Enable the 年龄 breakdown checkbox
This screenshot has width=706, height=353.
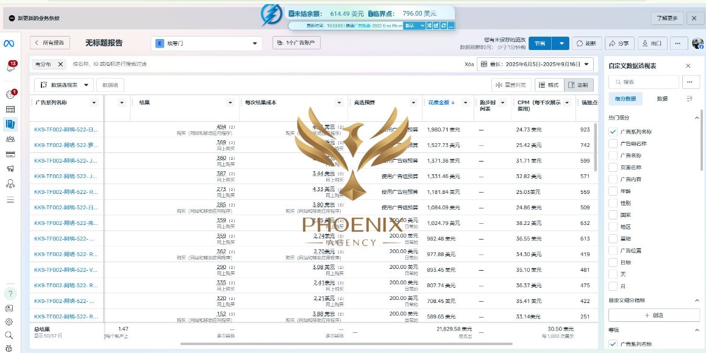point(613,191)
